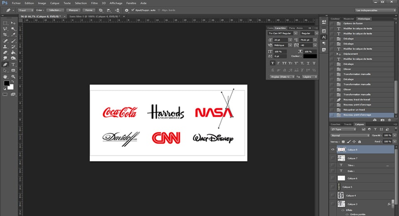399x216 pixels.
Task: Select the Magic Wand tool
Action: click(x=13, y=29)
